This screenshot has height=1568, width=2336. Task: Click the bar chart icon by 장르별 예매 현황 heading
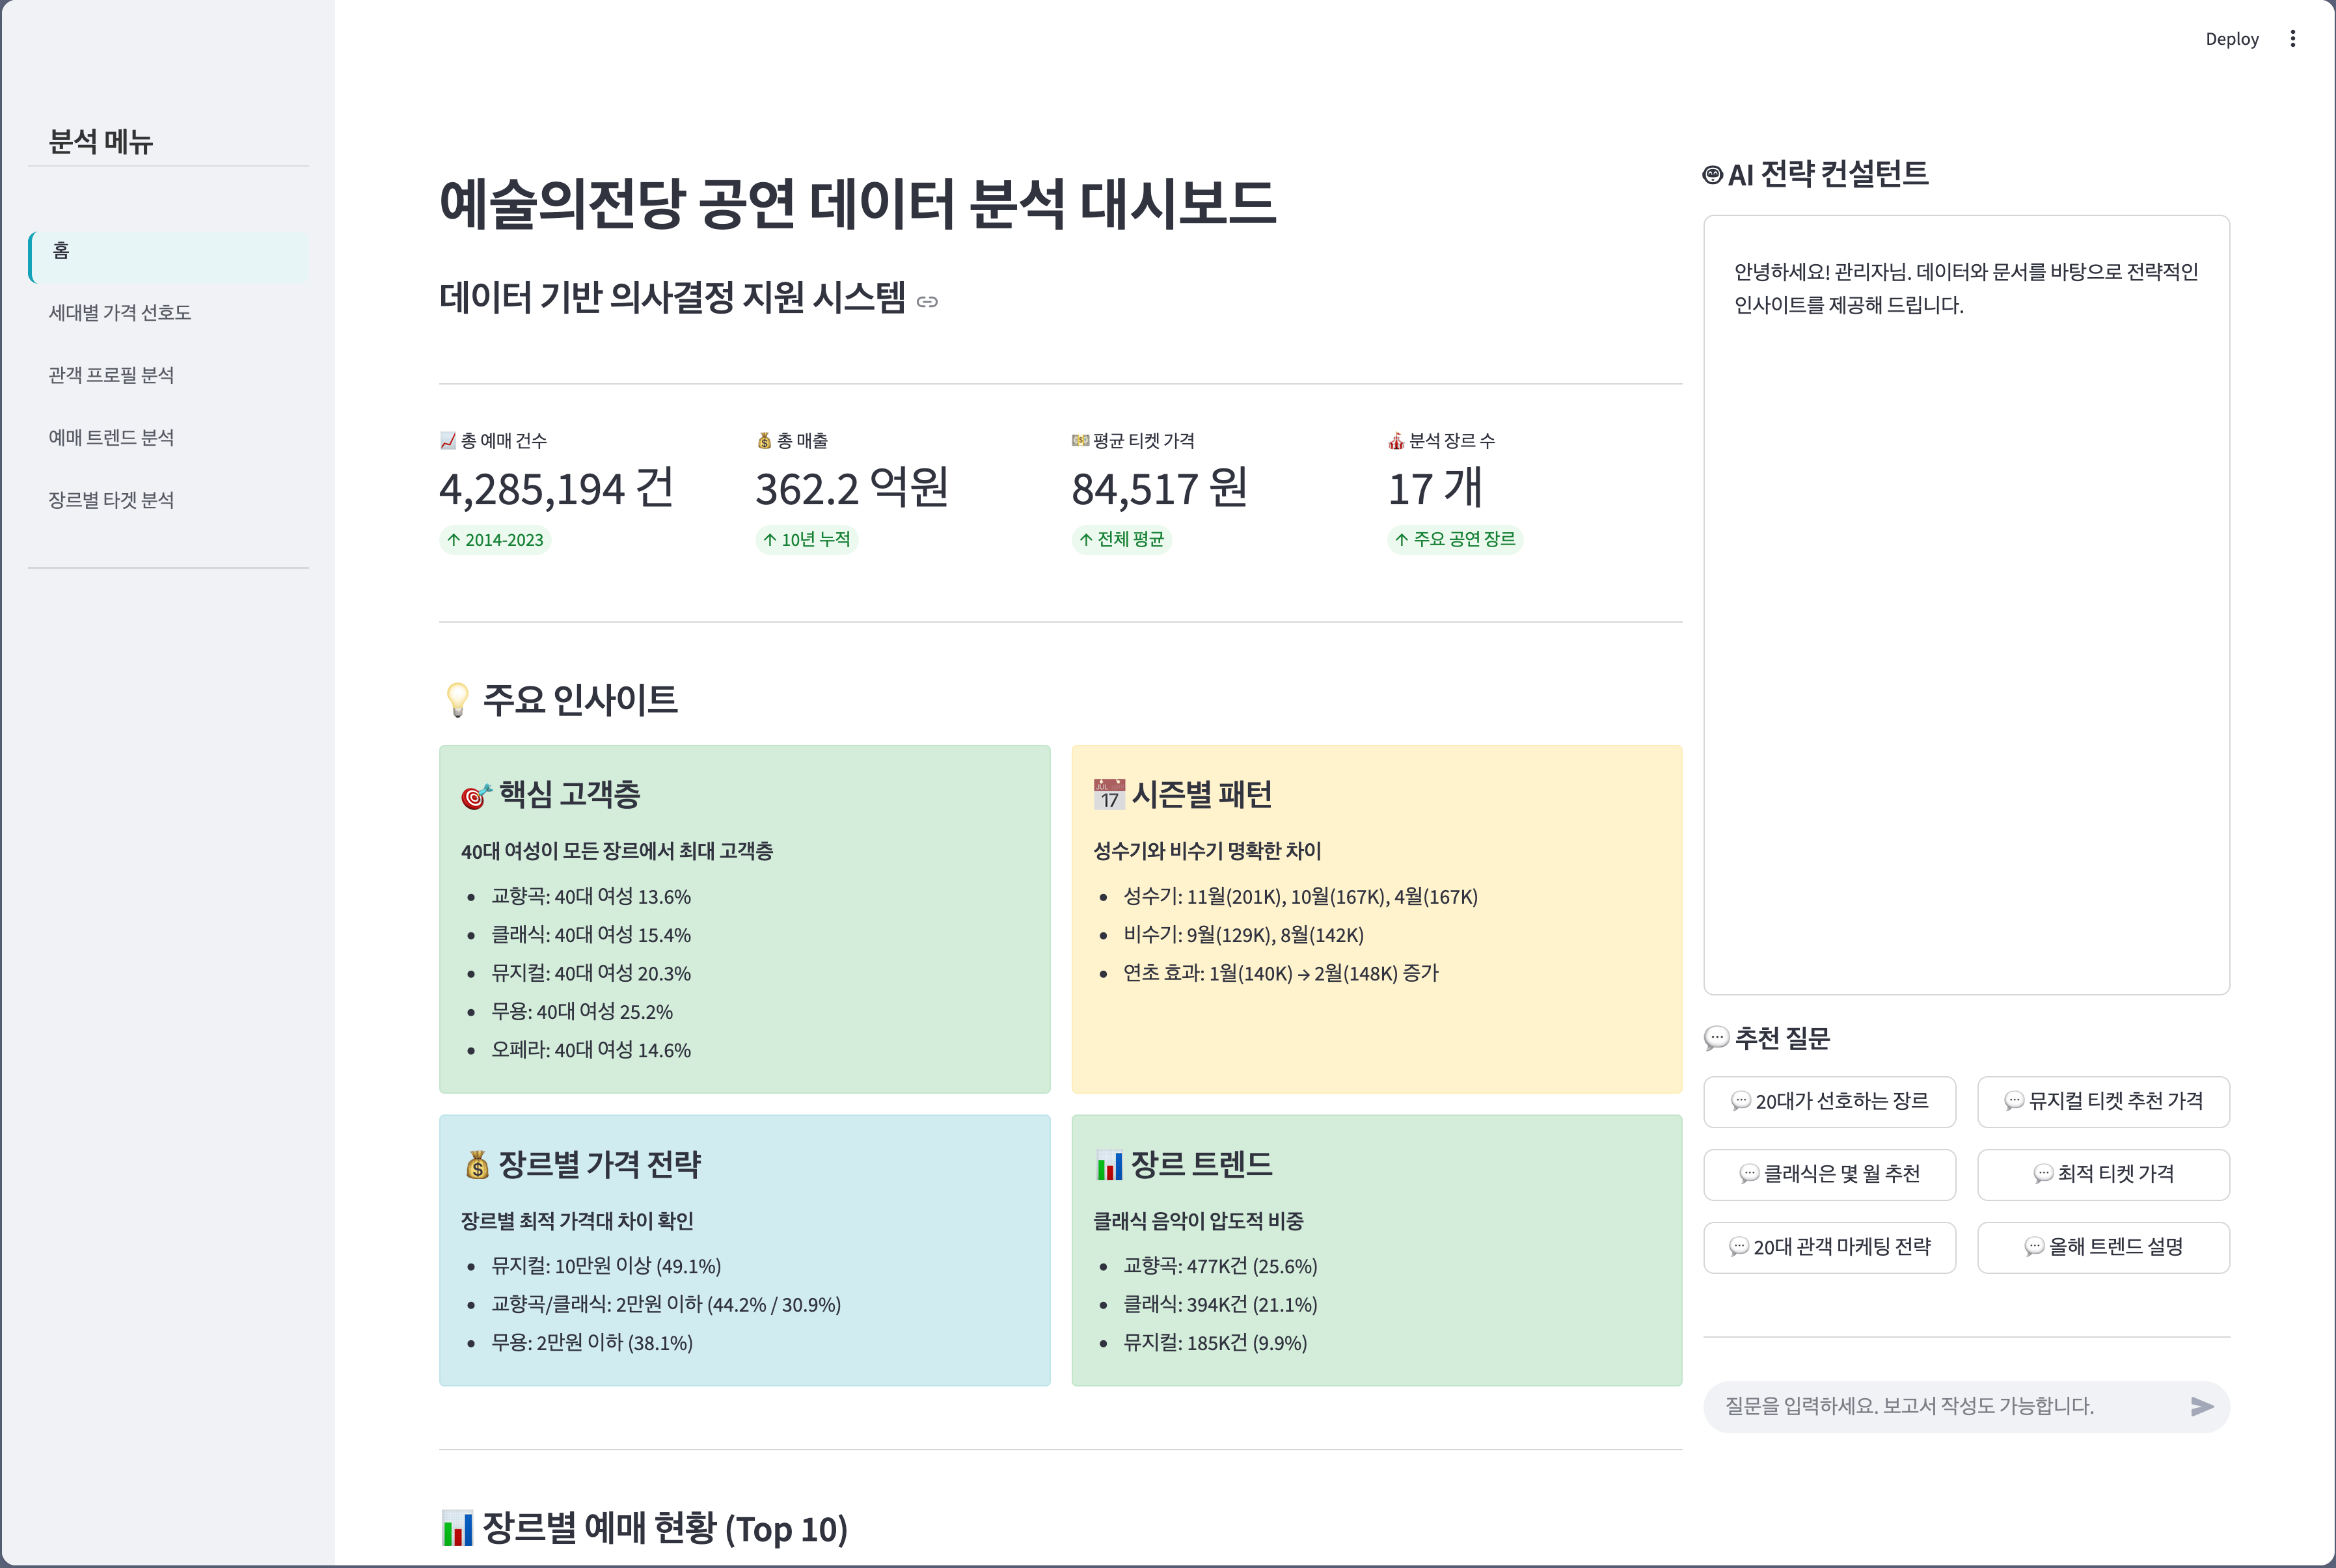457,1528
